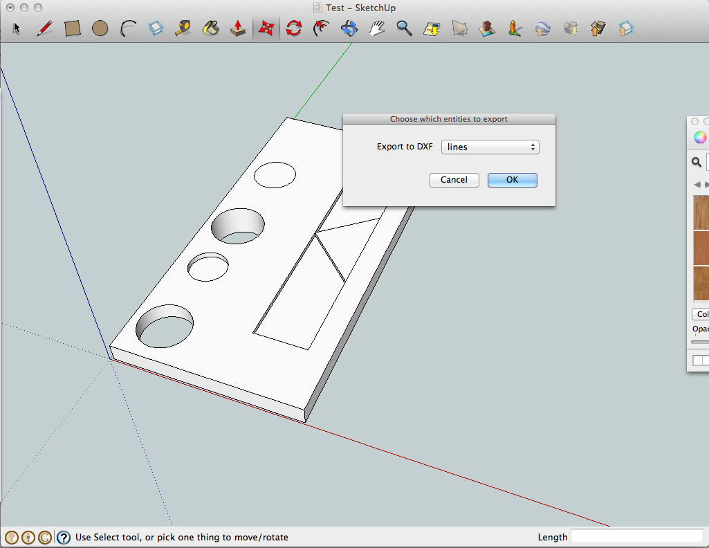Switch to the Orbit tool
The width and height of the screenshot is (709, 548).
pos(349,28)
